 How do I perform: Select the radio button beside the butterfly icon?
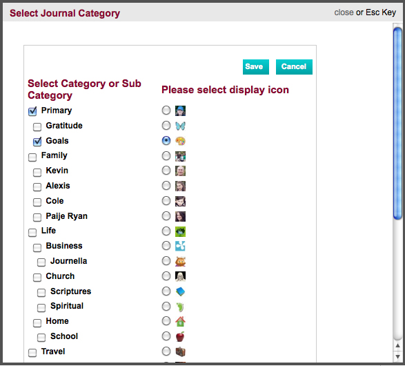coord(166,126)
